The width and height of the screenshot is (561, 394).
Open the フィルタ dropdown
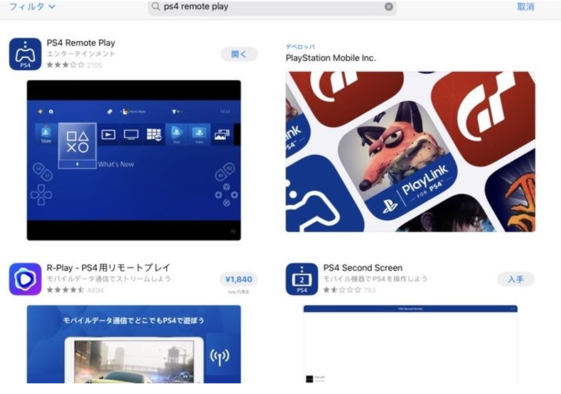click(32, 6)
